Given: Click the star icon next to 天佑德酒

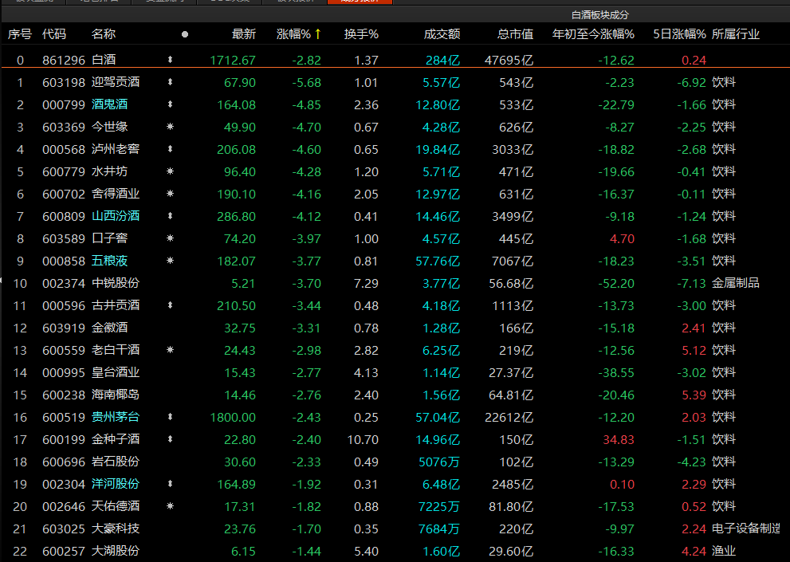Looking at the screenshot, I should pos(171,506).
